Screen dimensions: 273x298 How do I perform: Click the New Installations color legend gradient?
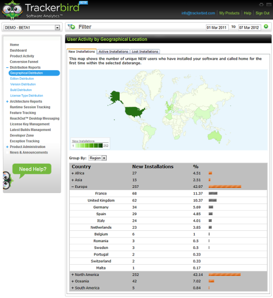(88, 146)
